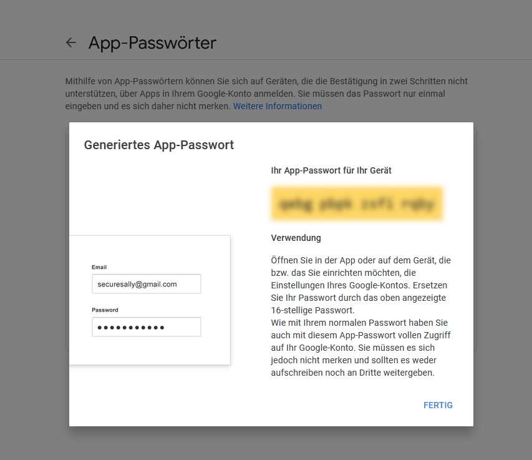532x460 pixels.
Task: Click the Password label in the sample form
Action: (105, 310)
